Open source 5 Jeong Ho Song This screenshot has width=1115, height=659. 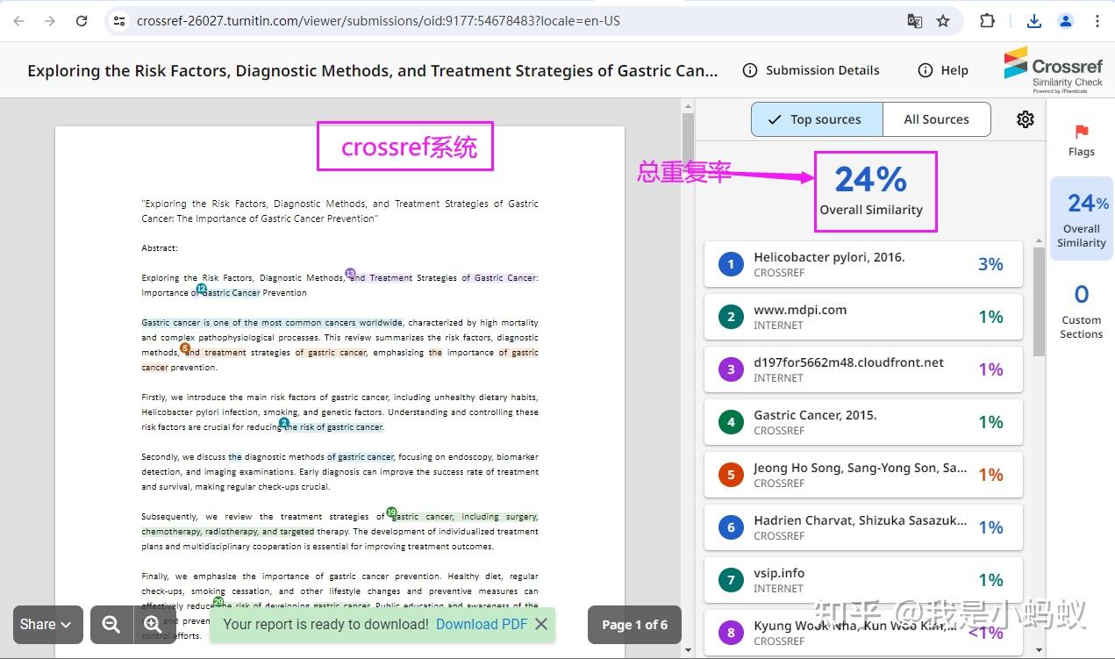(863, 475)
